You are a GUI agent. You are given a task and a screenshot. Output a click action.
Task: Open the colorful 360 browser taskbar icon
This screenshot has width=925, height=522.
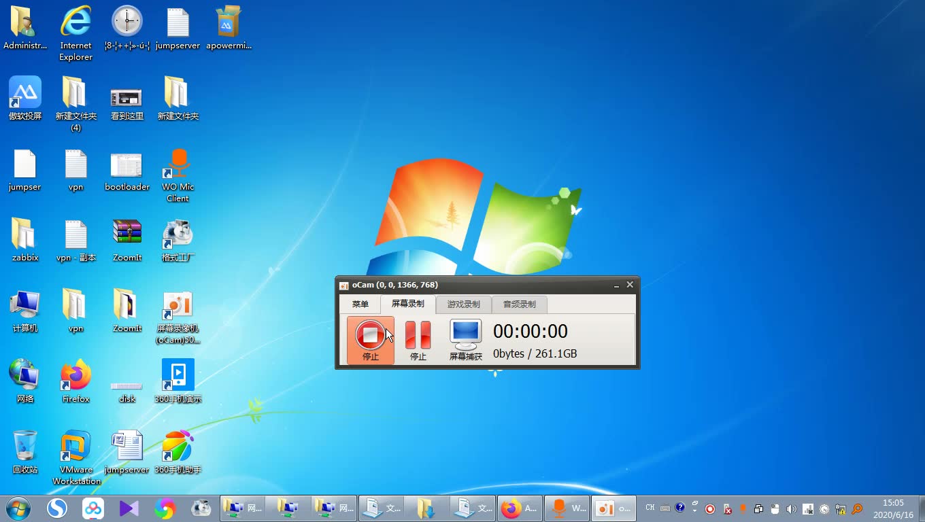coord(165,508)
